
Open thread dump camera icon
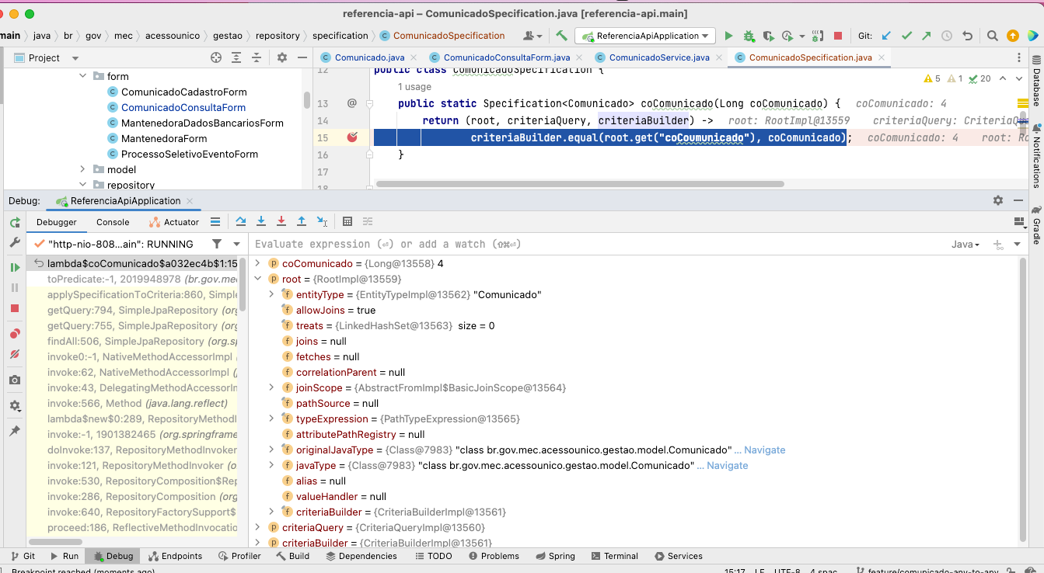click(x=15, y=380)
